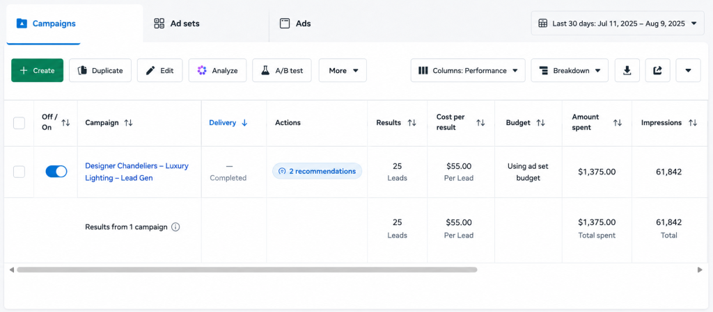Click the Analyze button
The height and width of the screenshot is (312, 713).
pyautogui.click(x=217, y=70)
